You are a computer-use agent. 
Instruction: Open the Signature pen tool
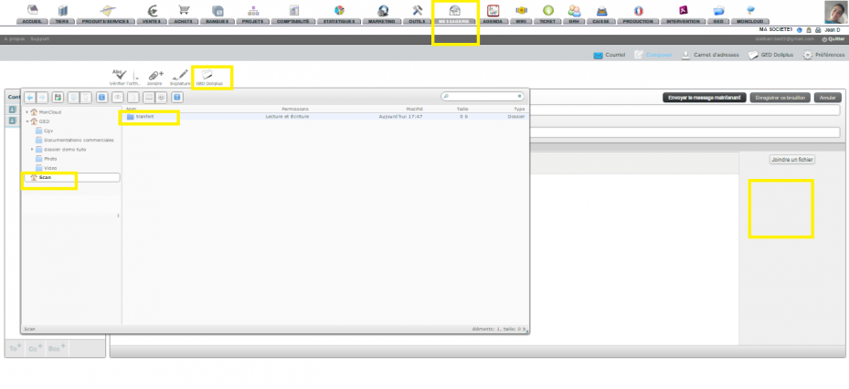(180, 75)
